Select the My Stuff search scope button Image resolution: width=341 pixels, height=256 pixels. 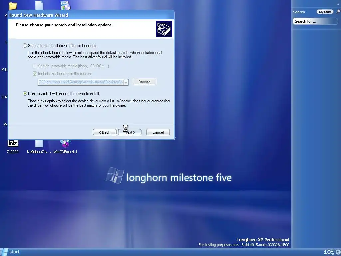point(325,12)
